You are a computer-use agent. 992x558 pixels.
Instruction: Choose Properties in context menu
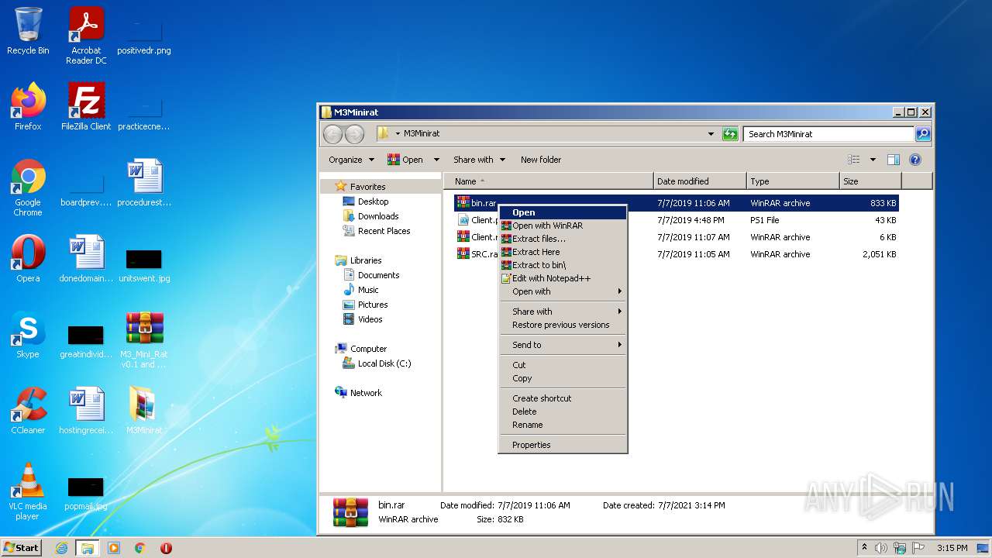click(563, 445)
